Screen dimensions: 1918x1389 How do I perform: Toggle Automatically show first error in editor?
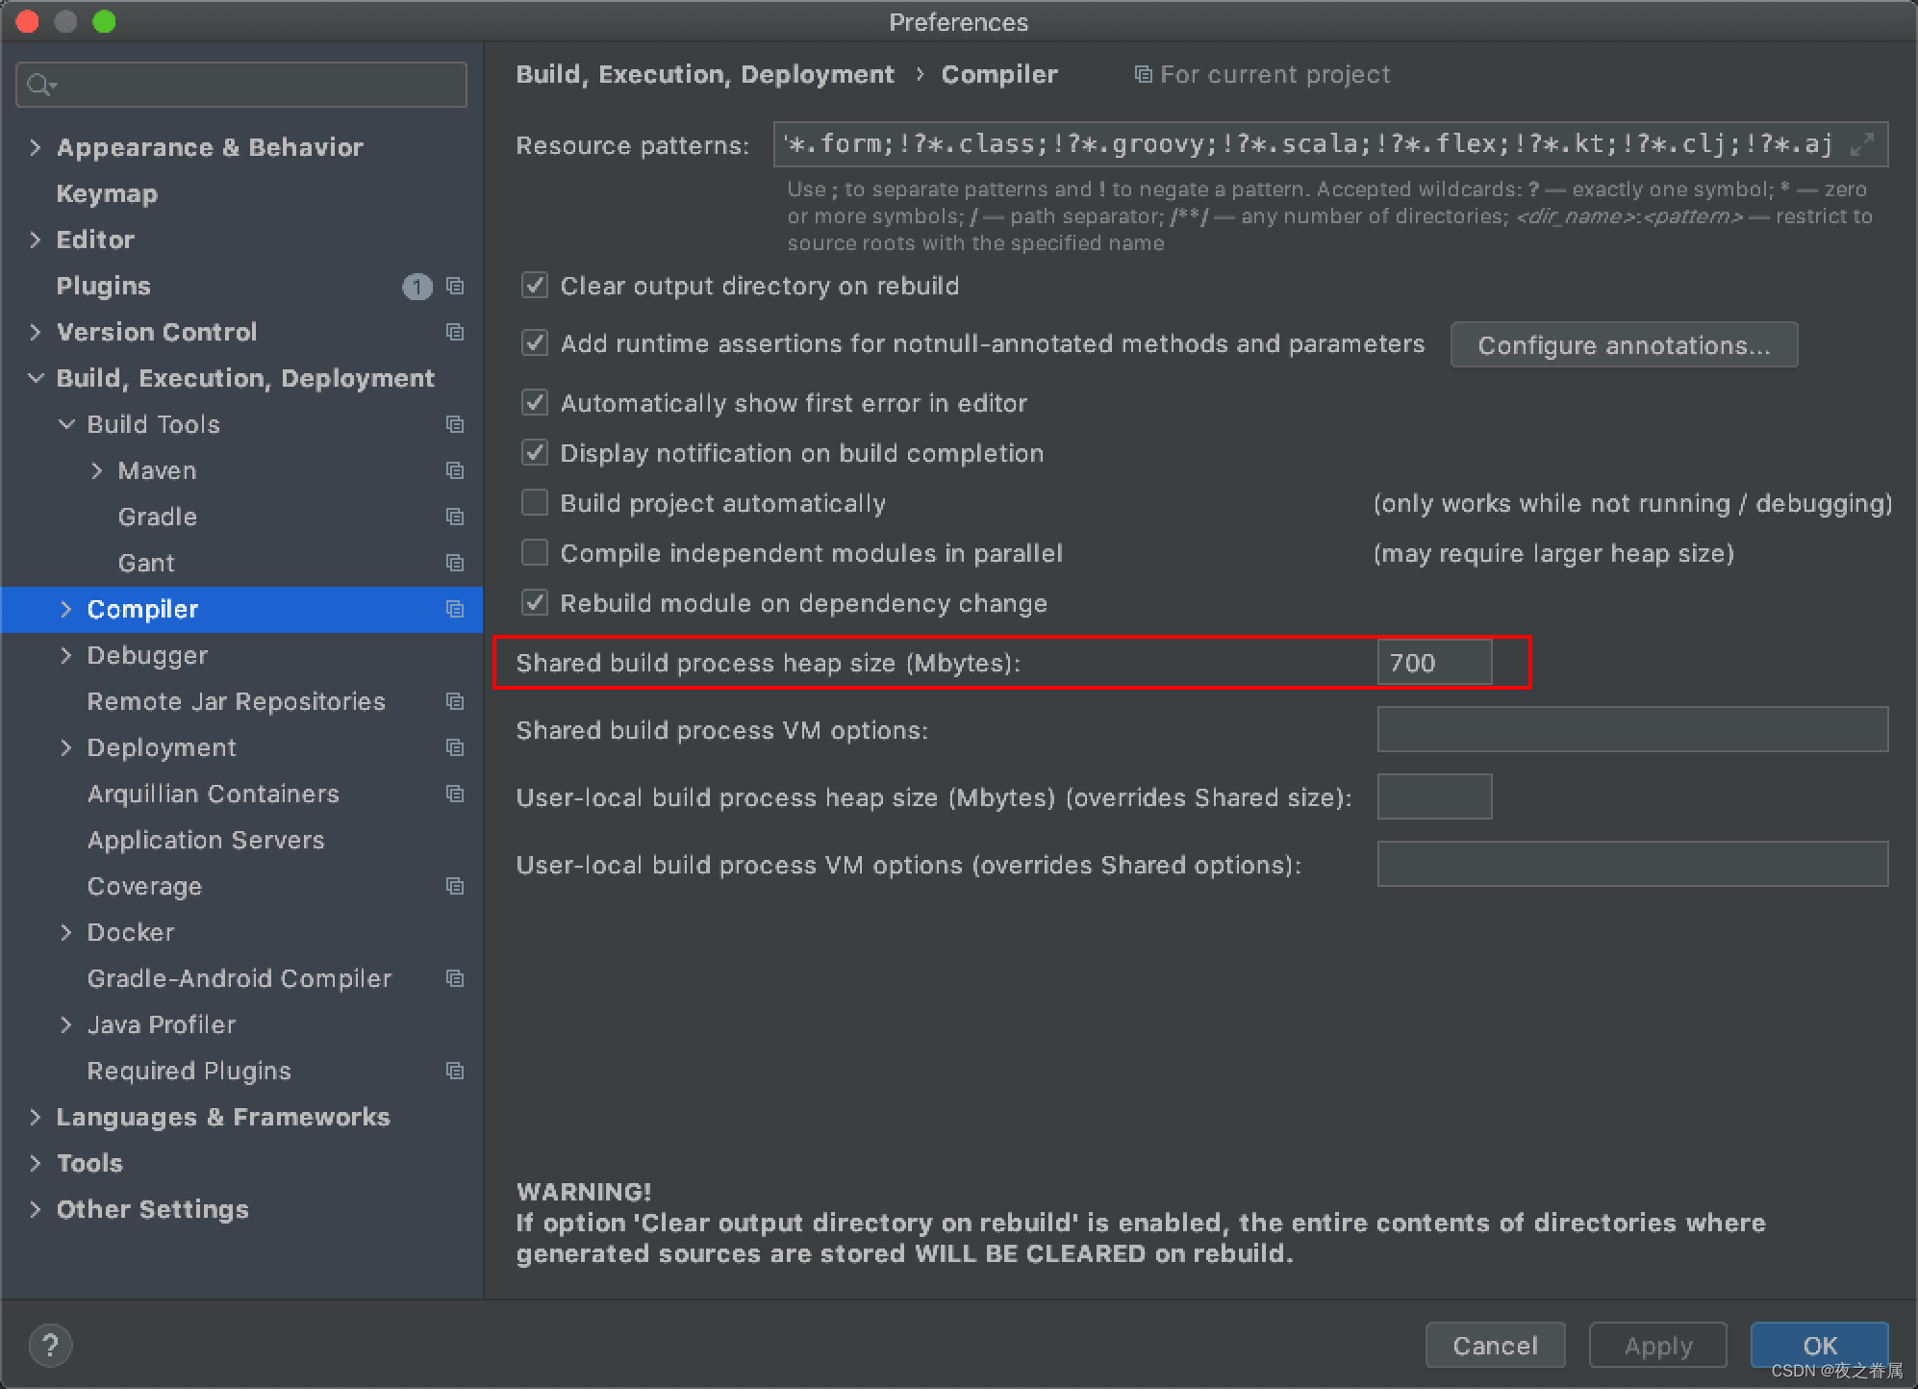point(535,402)
